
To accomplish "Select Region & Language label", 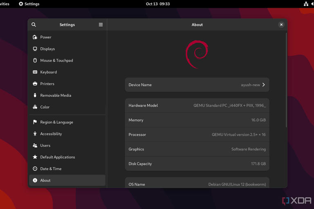I will (x=57, y=122).
